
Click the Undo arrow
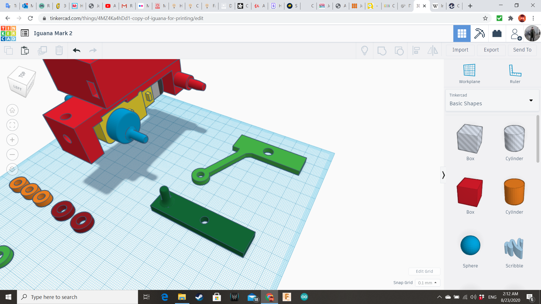tap(76, 50)
